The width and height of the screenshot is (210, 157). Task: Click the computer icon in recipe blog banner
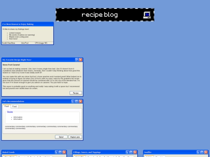pos(147,15)
